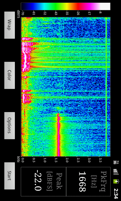Viewport: 121px width, 201px height.
Task: Click the PkFrq 1668 Hz readout
Action: point(88,181)
